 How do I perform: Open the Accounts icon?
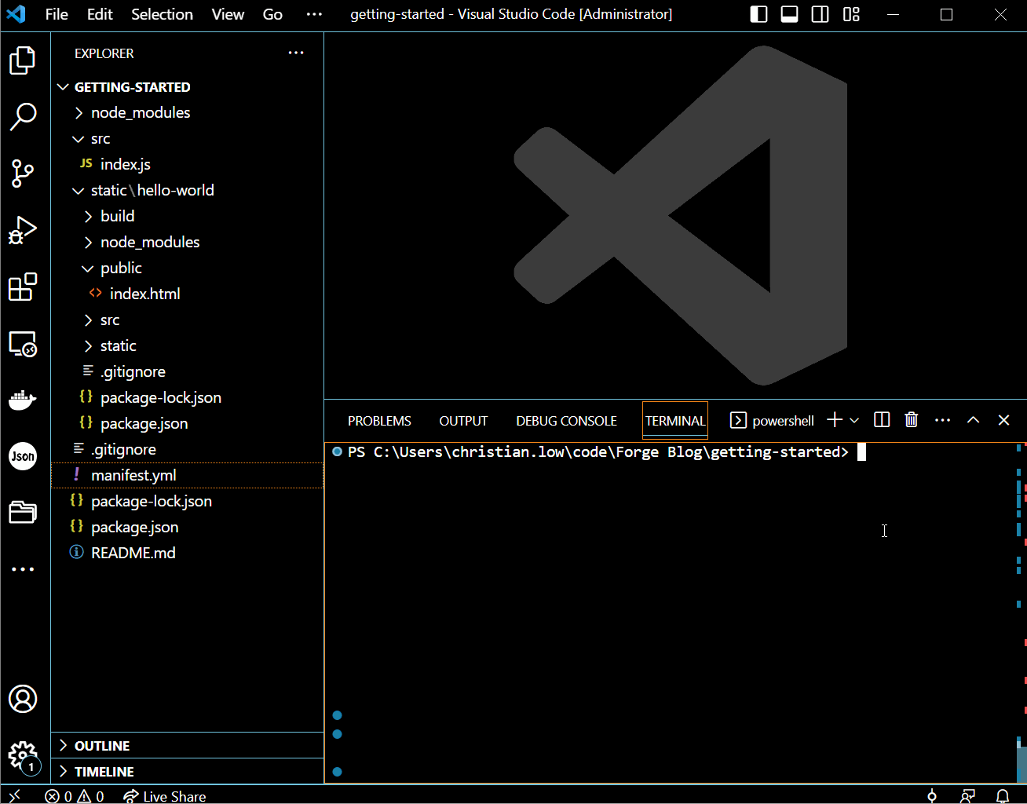[x=23, y=698]
